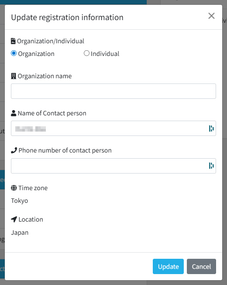Choose the Organization label text

click(x=36, y=54)
